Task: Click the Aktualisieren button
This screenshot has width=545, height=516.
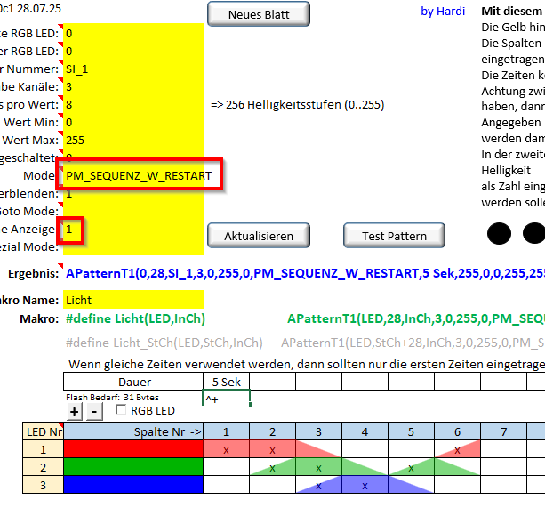Action: point(259,236)
